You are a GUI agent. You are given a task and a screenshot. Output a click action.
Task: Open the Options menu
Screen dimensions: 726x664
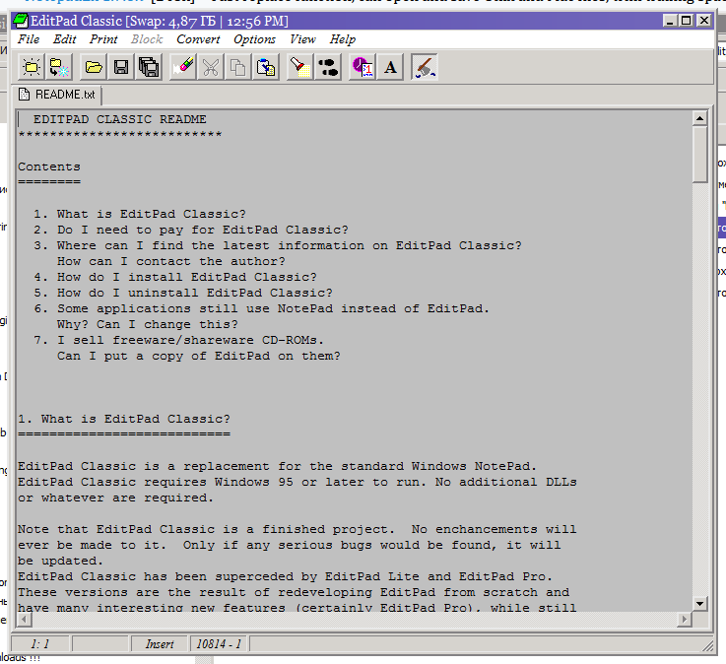click(255, 39)
